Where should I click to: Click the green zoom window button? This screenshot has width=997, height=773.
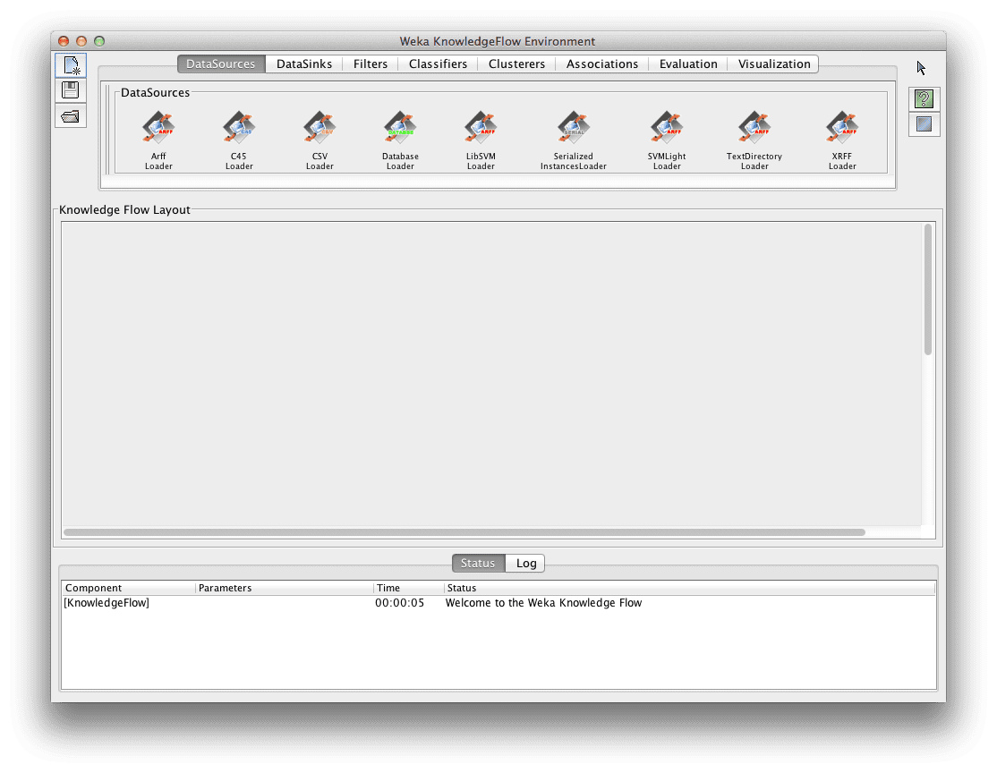click(99, 41)
